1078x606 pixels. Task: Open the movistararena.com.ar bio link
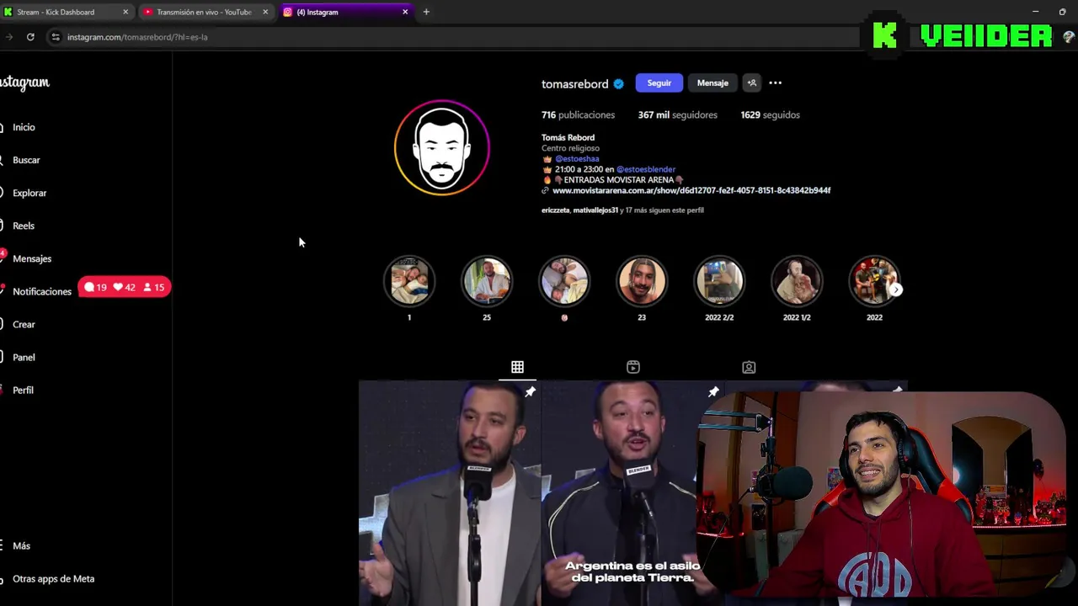691,190
